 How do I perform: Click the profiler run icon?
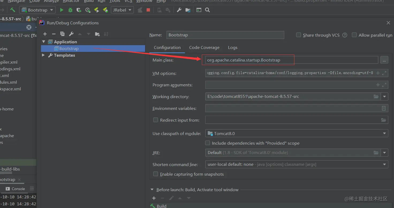88,10
